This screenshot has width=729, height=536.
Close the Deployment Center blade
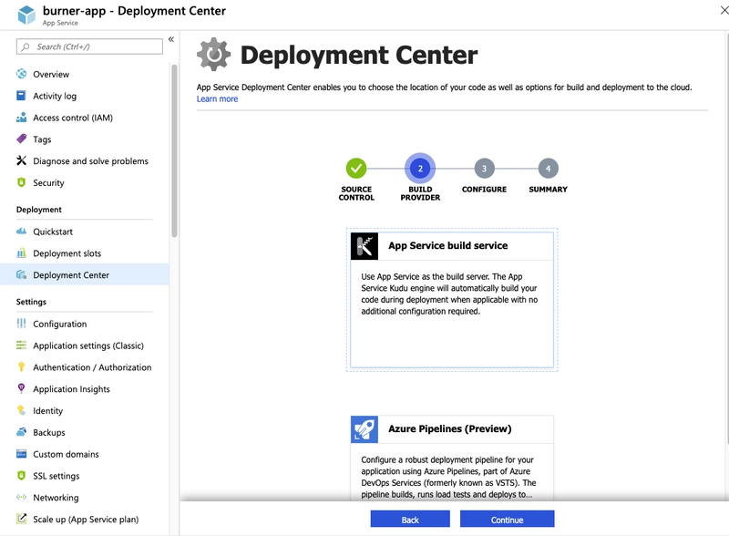[x=724, y=10]
